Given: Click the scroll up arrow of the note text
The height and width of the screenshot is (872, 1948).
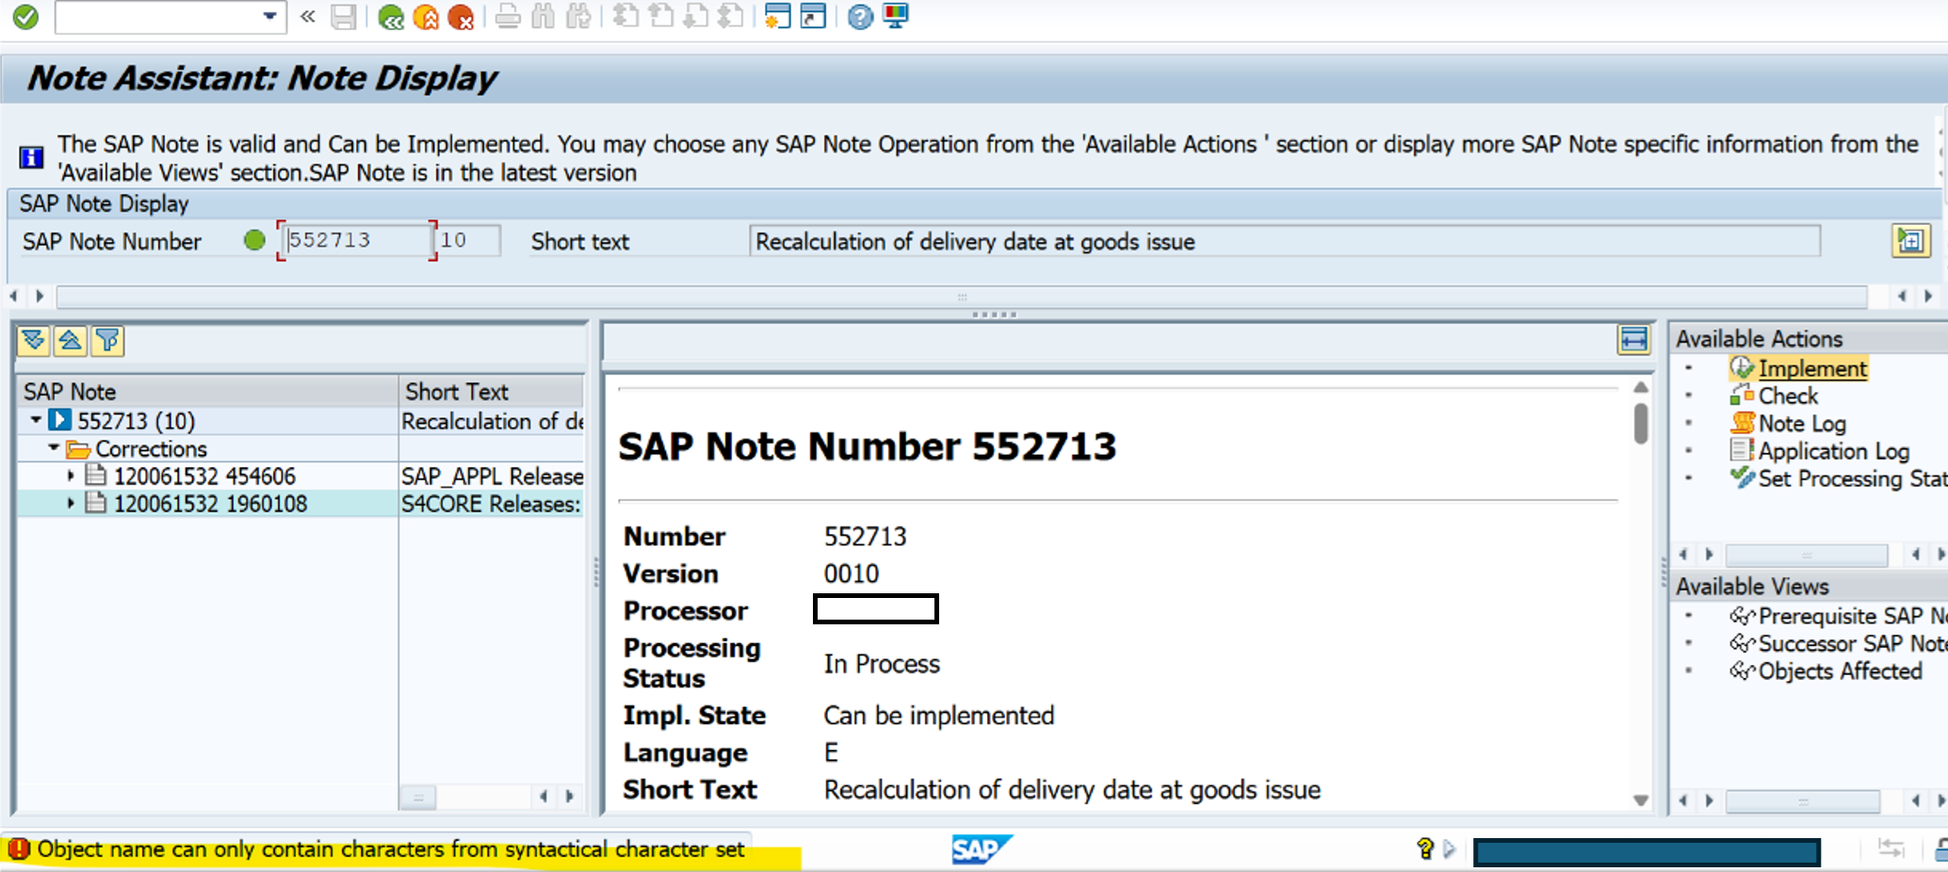Looking at the screenshot, I should click(1641, 387).
